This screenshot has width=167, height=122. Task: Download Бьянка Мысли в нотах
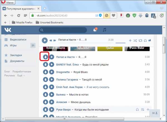pyautogui.click(x=45, y=94)
